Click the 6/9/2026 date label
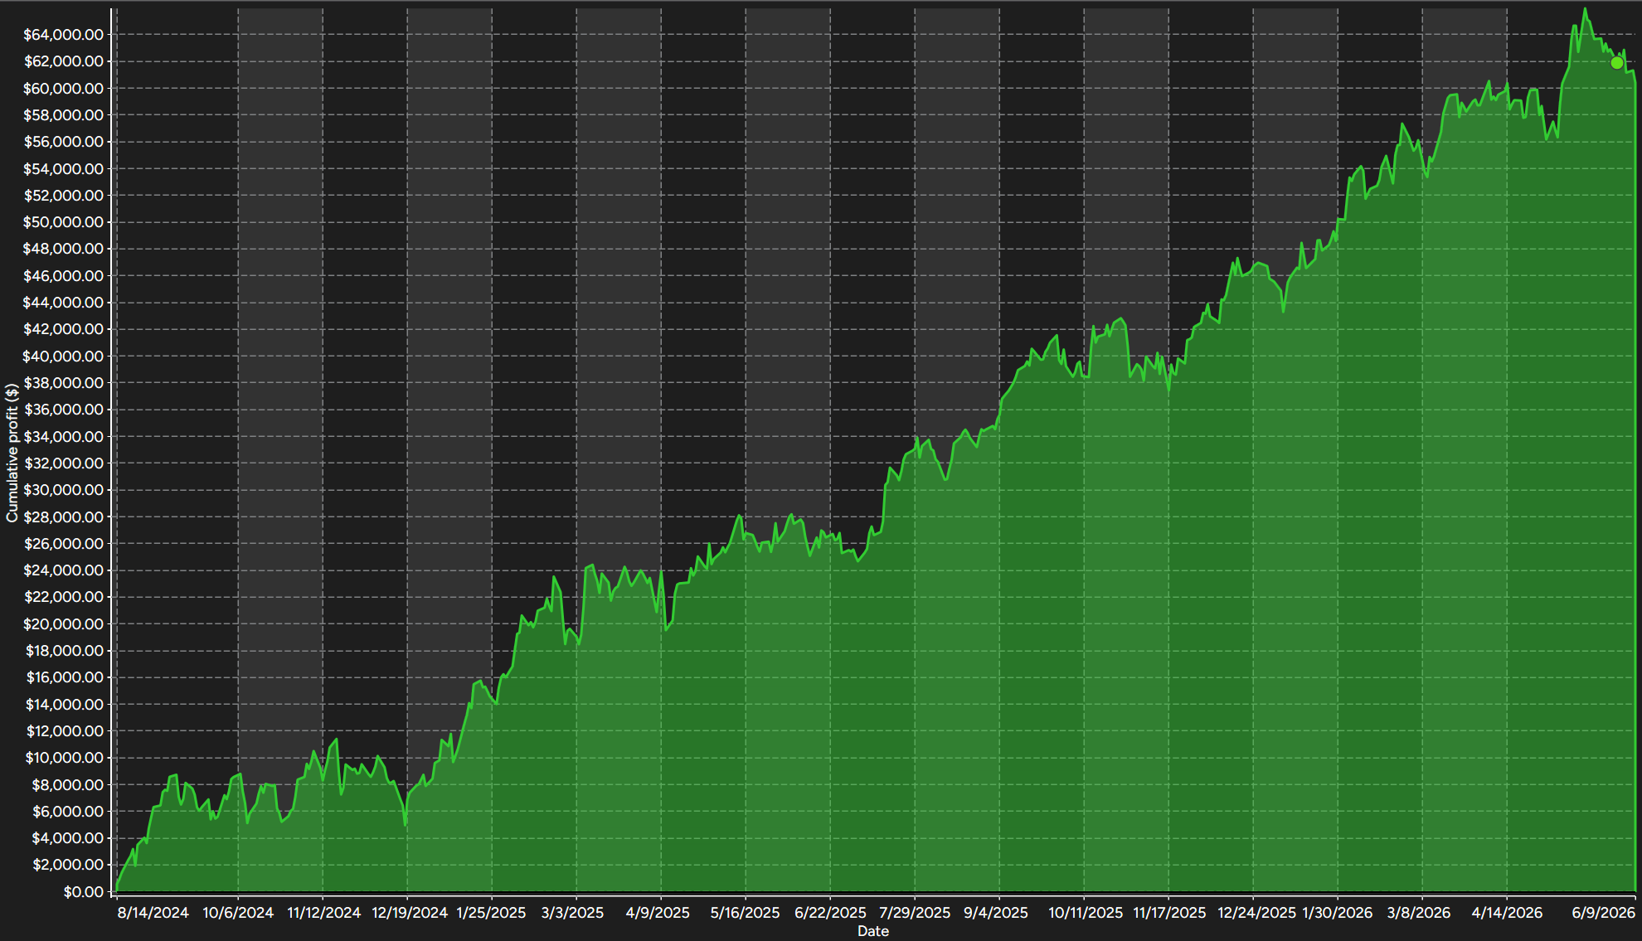 point(1604,913)
